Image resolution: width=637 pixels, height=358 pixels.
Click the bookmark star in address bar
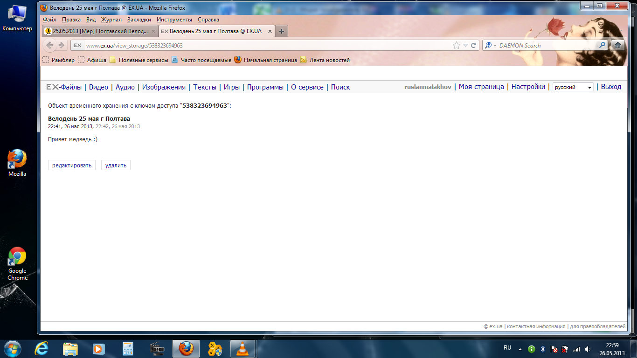pyautogui.click(x=456, y=45)
